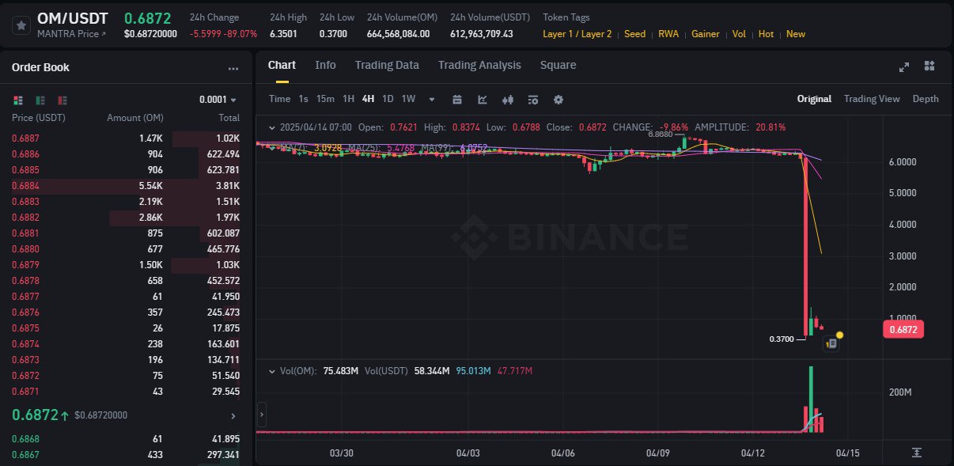The height and width of the screenshot is (466, 954).
Task: Show only asks order book view
Action: [62, 100]
